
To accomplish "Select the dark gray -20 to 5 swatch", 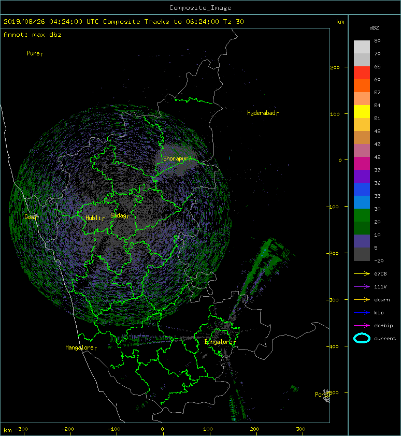I will (362, 254).
